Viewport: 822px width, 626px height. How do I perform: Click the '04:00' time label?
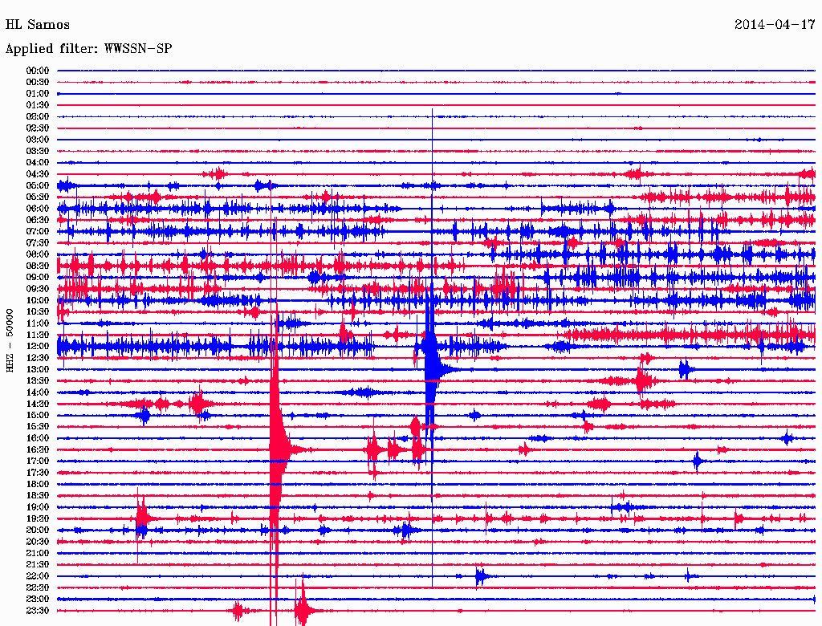tap(38, 163)
